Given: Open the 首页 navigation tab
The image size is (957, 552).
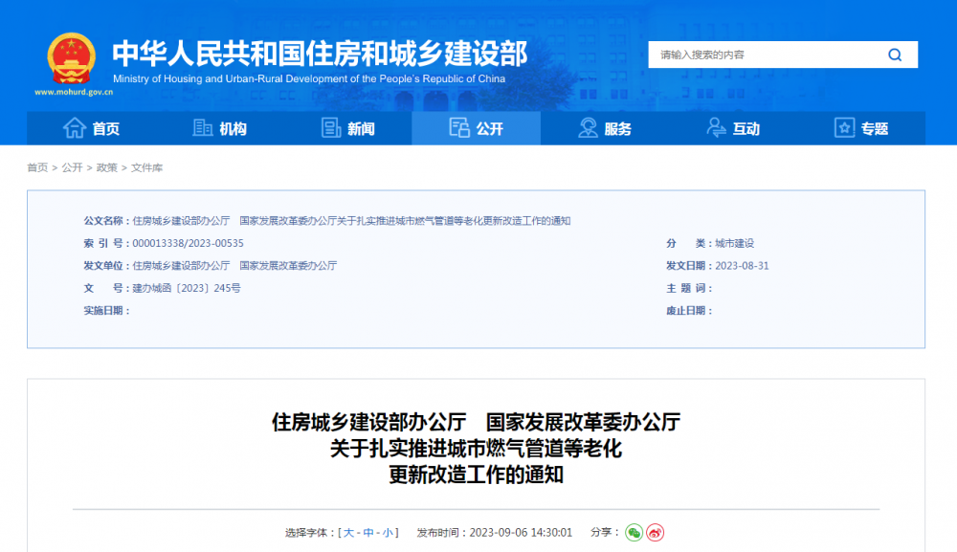Looking at the screenshot, I should tap(91, 128).
